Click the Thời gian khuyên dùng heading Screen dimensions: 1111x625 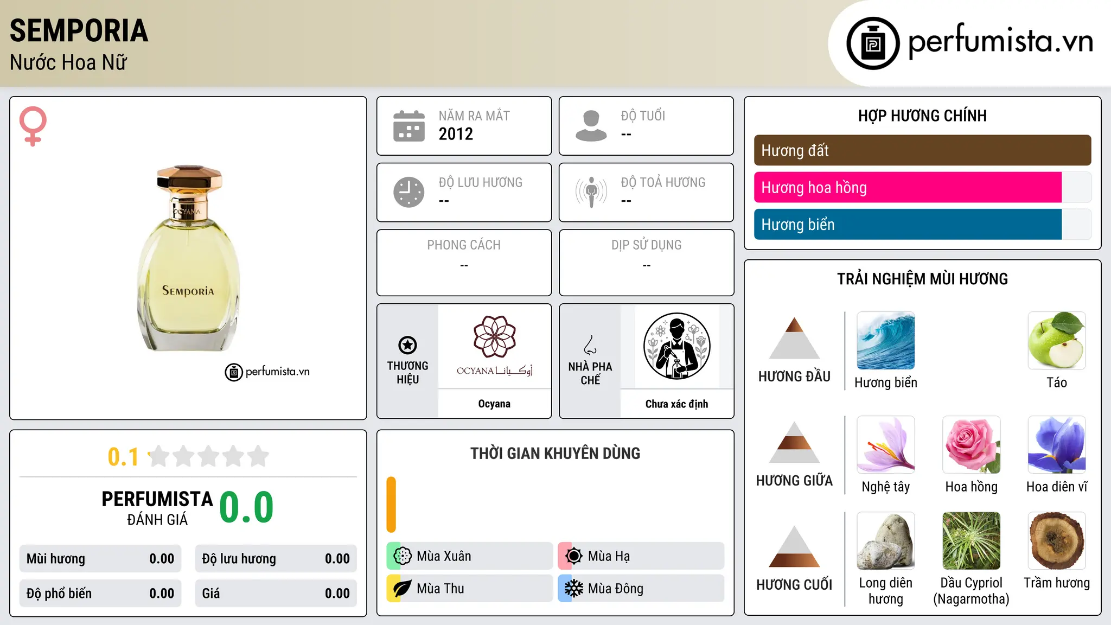pyautogui.click(x=555, y=453)
